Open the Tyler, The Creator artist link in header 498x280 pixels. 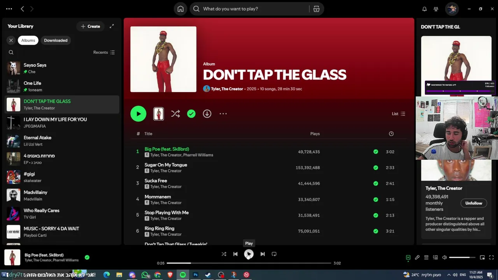click(x=227, y=89)
